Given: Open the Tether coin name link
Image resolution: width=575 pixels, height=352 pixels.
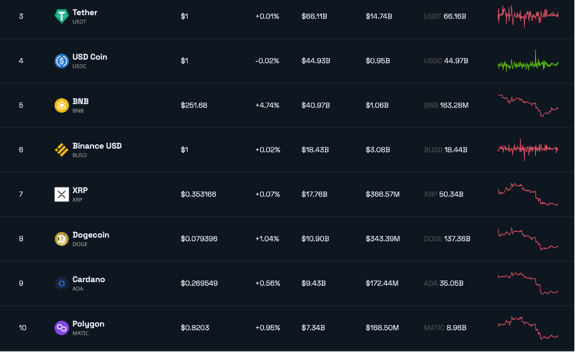Looking at the screenshot, I should (x=85, y=13).
